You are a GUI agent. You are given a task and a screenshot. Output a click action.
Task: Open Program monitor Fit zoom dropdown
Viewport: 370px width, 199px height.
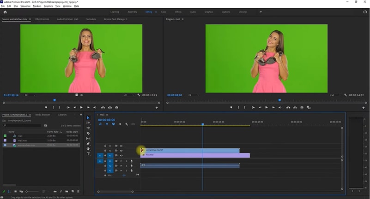pyautogui.click(x=192, y=95)
